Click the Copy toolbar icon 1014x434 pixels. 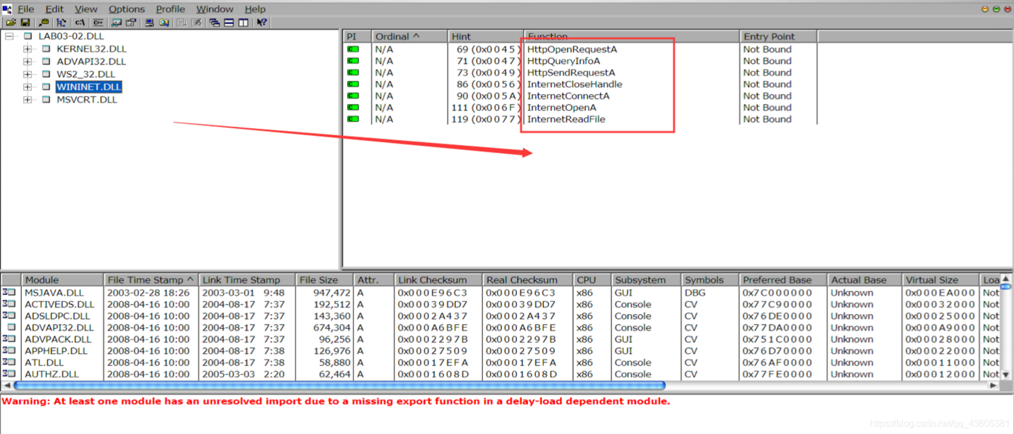pyautogui.click(x=44, y=22)
